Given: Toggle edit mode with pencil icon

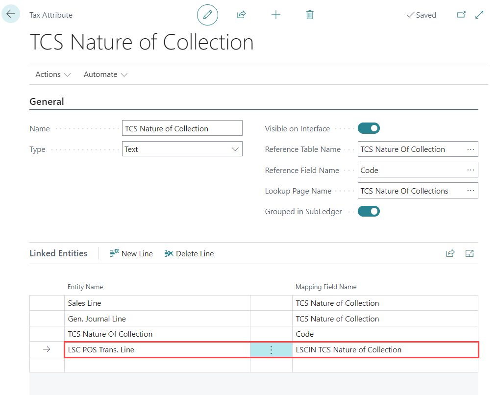Looking at the screenshot, I should point(207,15).
